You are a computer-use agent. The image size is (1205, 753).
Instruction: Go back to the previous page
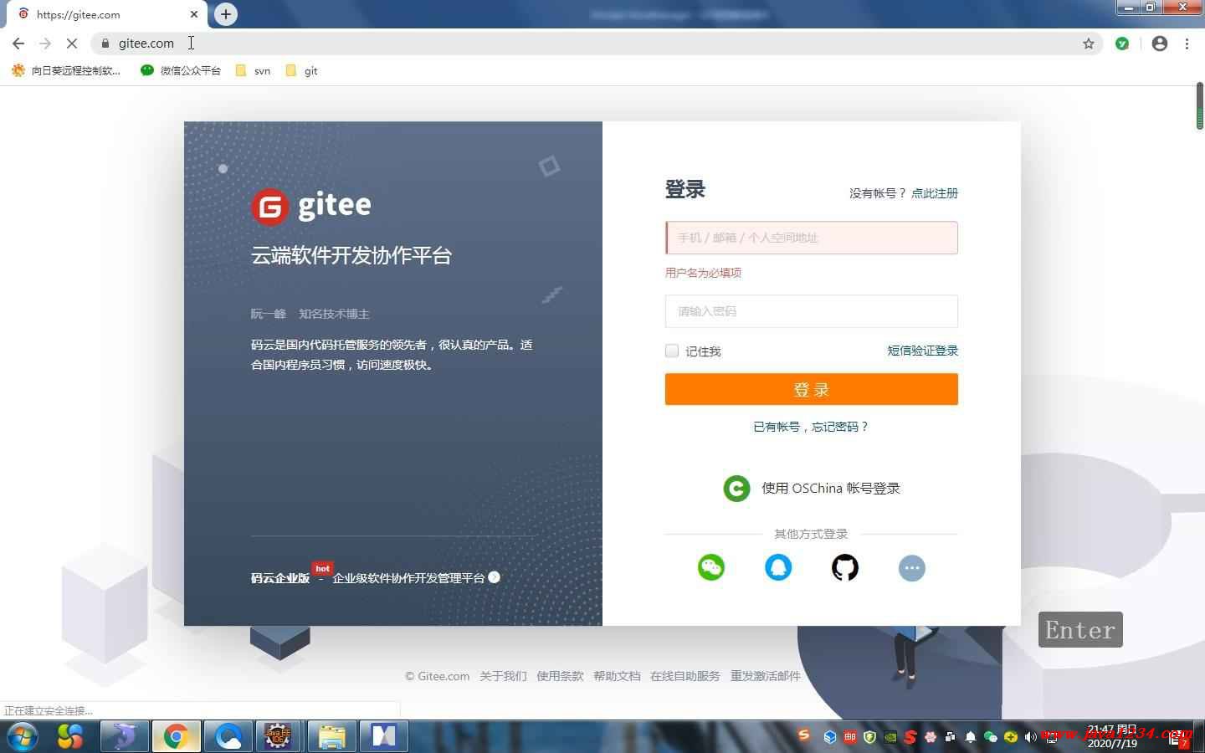click(18, 44)
